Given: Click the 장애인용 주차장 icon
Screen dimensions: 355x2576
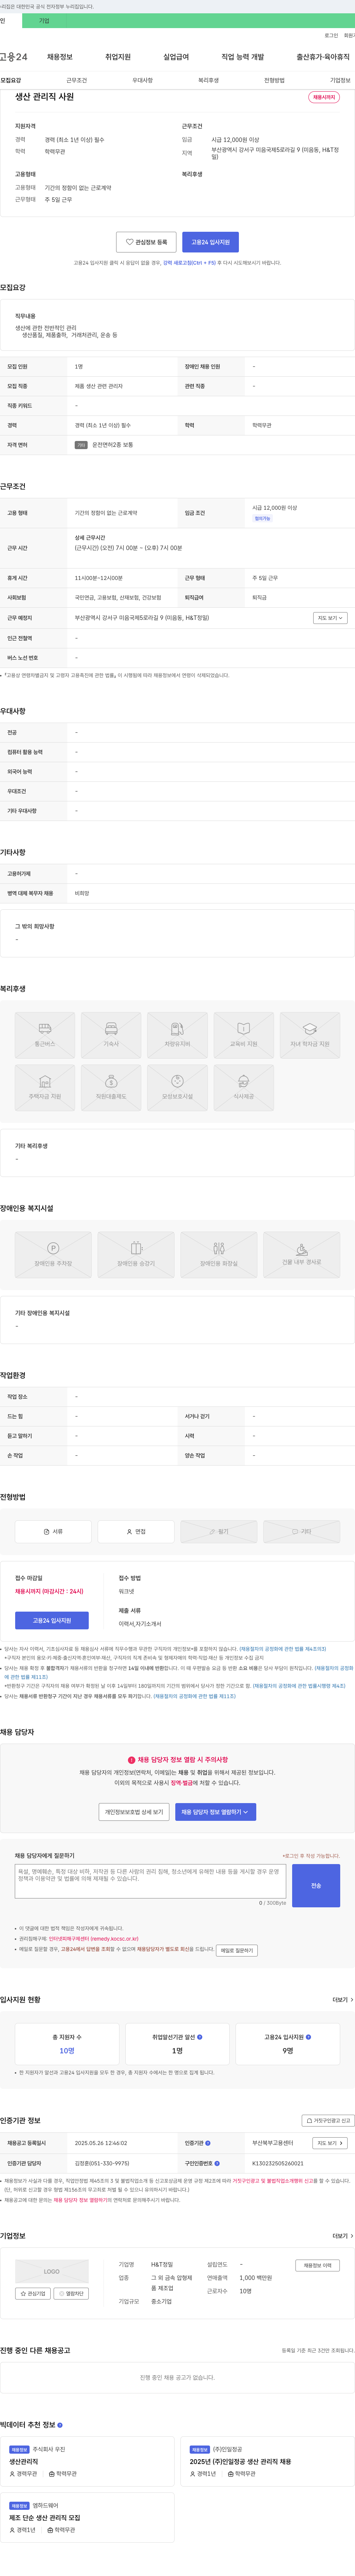Looking at the screenshot, I should click(53, 1254).
